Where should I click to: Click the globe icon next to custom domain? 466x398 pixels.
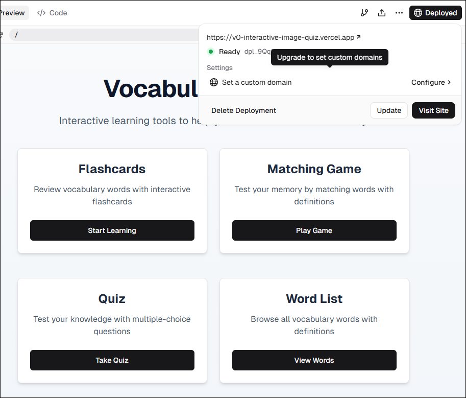click(214, 82)
